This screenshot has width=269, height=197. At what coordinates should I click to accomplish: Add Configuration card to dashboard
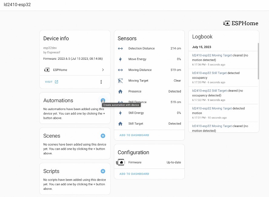click(x=134, y=174)
